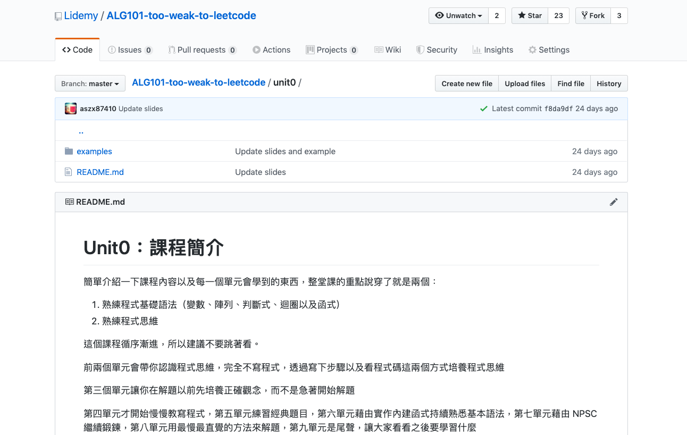Click README.md row commit message 'Update slides'
Screen dimensions: 687x435
261,172
